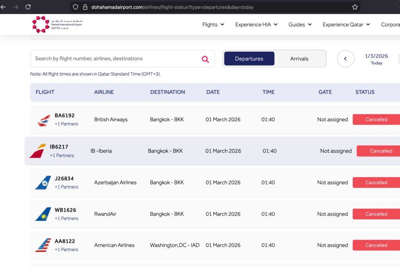Click the Cancelled status for flight AA8122
Screen dimensions: 400x267
point(376,245)
